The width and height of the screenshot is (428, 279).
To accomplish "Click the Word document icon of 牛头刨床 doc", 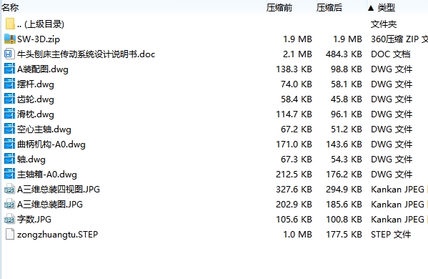I will pyautogui.click(x=9, y=54).
